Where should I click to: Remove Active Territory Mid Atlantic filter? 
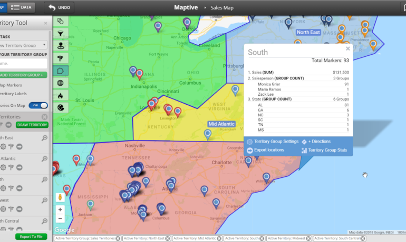pos(219,238)
